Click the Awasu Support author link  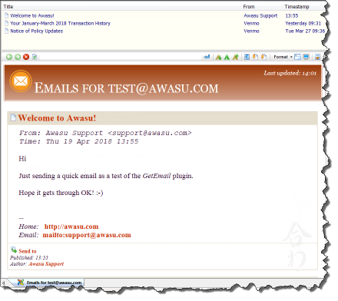point(46,264)
